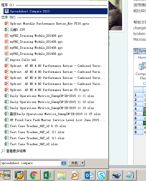This screenshot has height=181, width=146.
Task: Click the Compare Files icon in background image
Action: coord(142,66)
